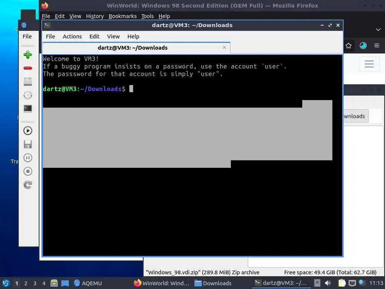
Task: Open Firefox Help menu
Action: (164, 16)
